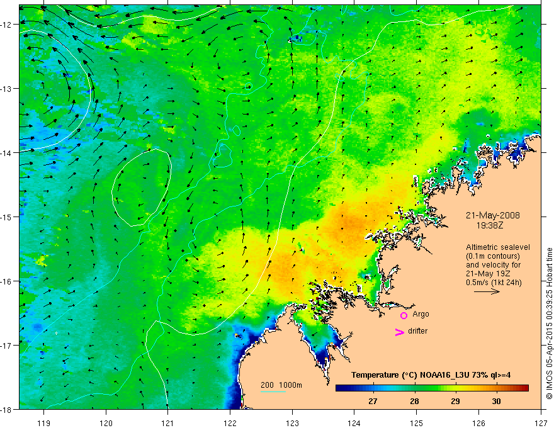Screen dimensions: 554x428
Task: Click longitude axis label '124'
Action: 354,423
